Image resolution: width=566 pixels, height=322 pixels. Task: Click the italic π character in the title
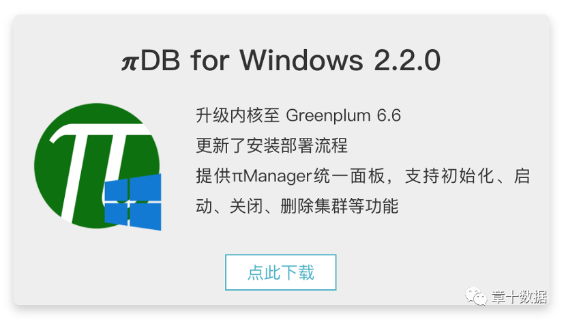point(130,62)
